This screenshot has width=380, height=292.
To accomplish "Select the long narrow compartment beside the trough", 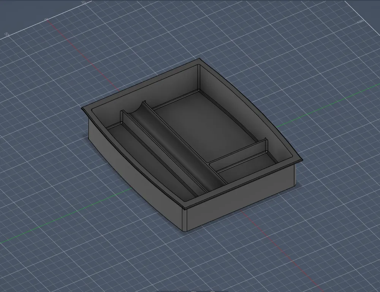I will pyautogui.click(x=152, y=160).
